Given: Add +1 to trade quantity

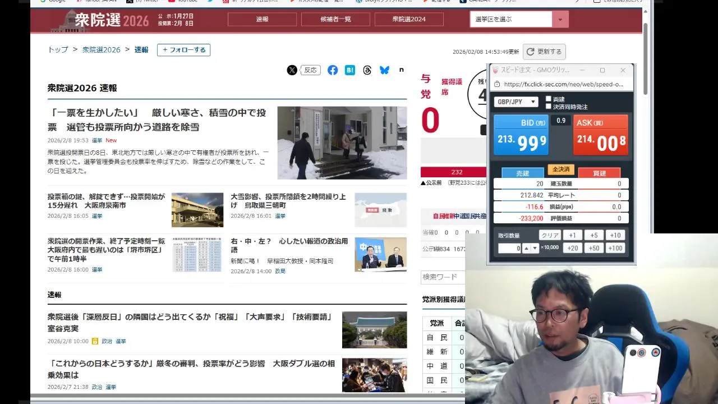Looking at the screenshot, I should [x=572, y=236].
